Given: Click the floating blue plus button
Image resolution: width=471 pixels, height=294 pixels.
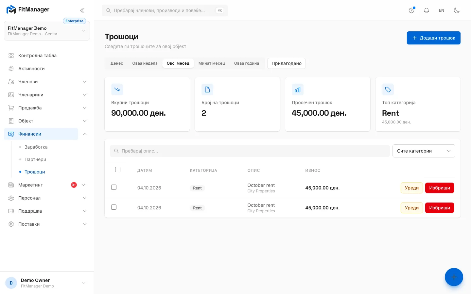Looking at the screenshot, I should (454, 277).
